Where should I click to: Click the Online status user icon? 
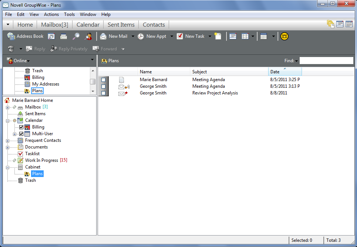(10, 61)
